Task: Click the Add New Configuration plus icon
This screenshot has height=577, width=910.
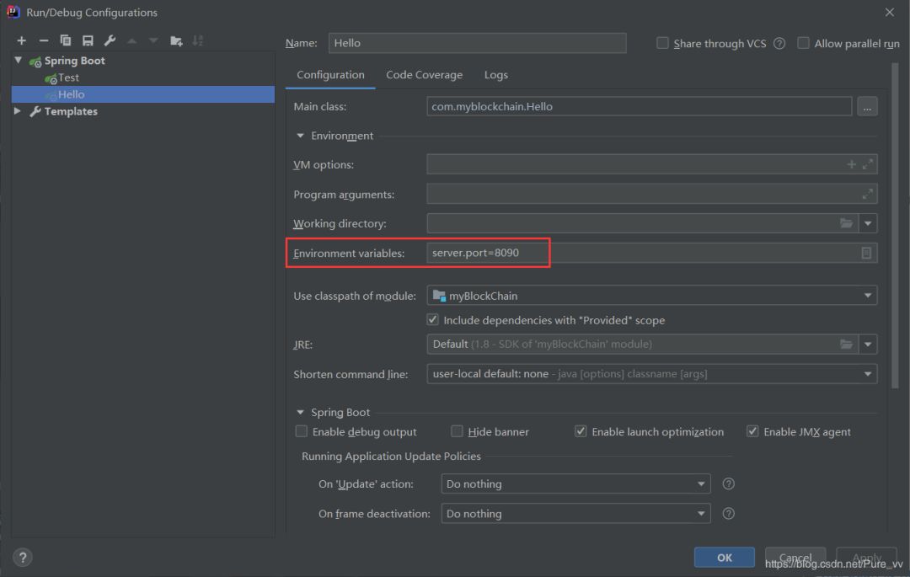Action: (x=22, y=40)
